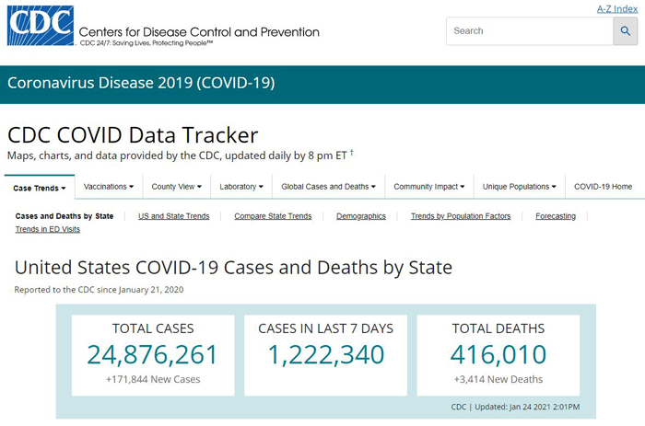Click the +3,414 New Deaths text
The height and width of the screenshot is (426, 645).
[498, 379]
